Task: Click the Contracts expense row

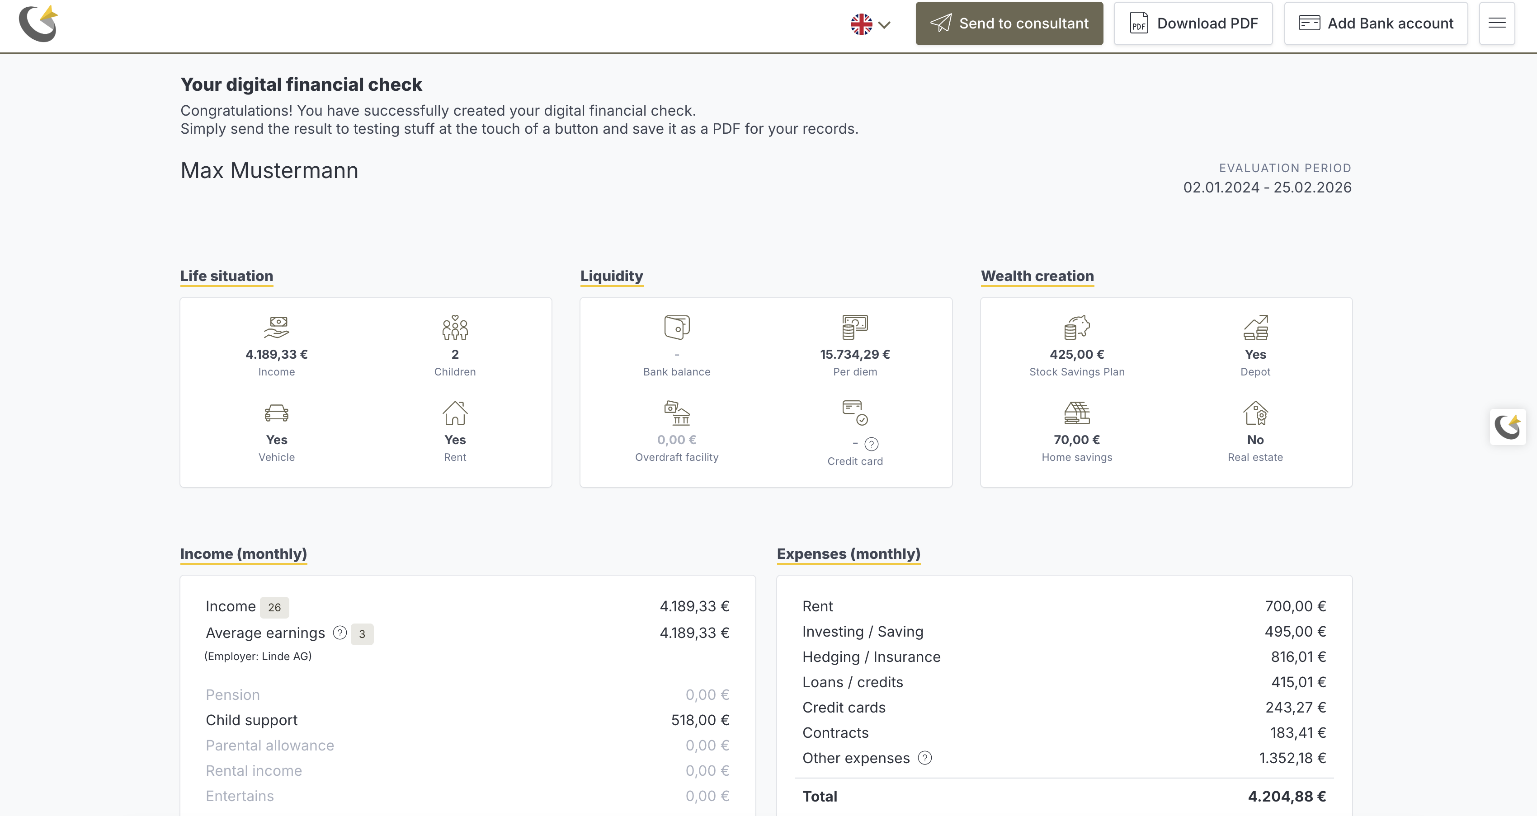Action: click(1064, 732)
